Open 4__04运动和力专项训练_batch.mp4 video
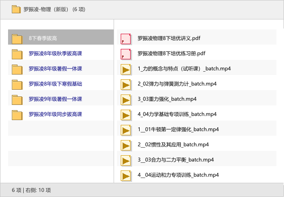Screen dimensions: 284x197 (178, 175)
